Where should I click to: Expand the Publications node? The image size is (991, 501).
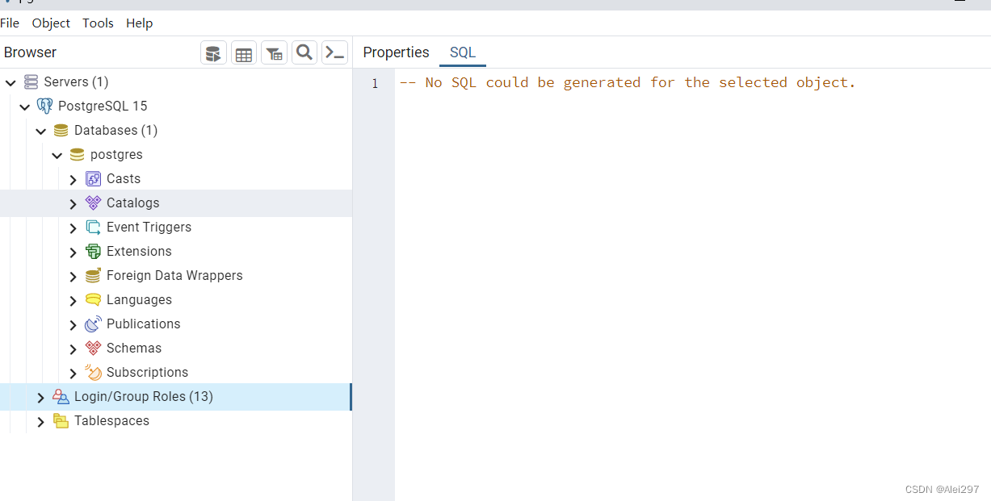pos(73,325)
